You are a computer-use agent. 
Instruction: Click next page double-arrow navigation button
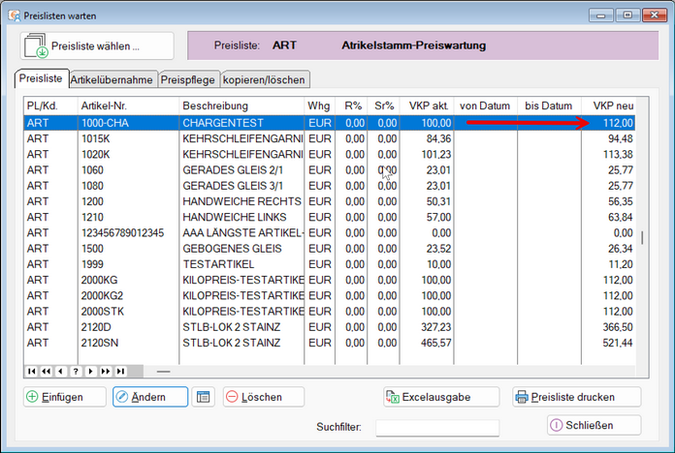(x=105, y=371)
